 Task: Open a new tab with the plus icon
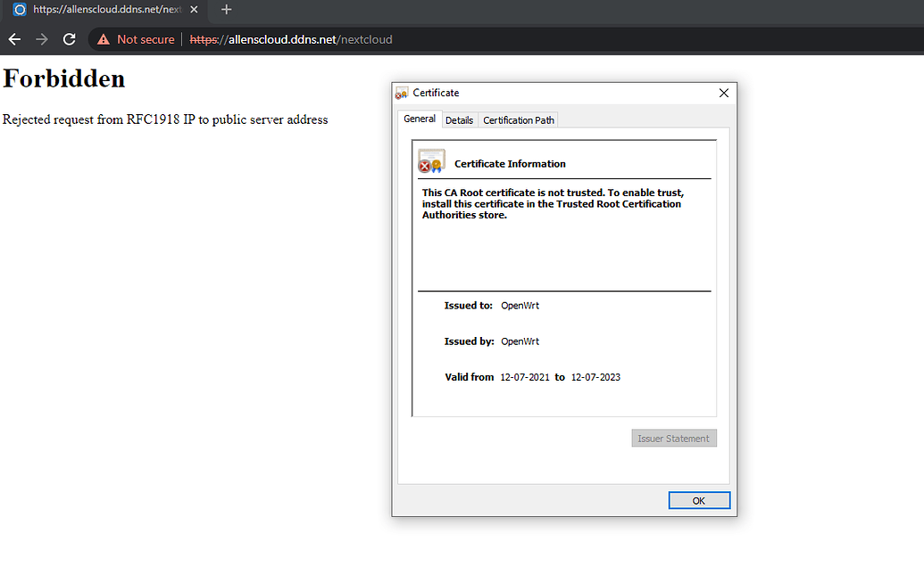coord(226,10)
